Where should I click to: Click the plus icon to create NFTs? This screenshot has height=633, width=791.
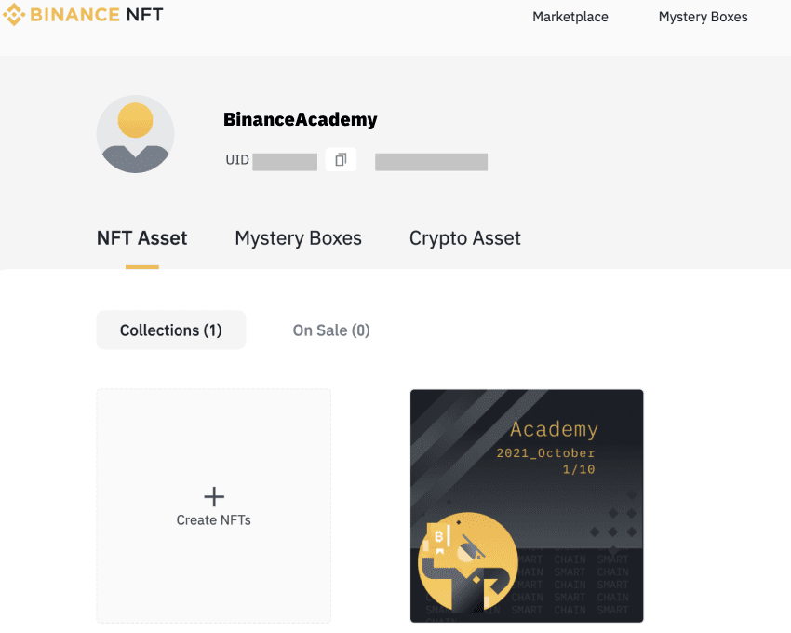pos(213,496)
